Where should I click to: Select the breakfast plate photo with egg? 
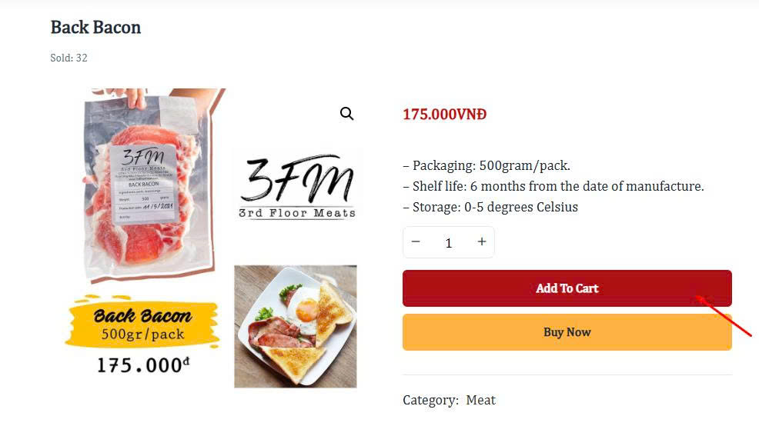coord(296,326)
